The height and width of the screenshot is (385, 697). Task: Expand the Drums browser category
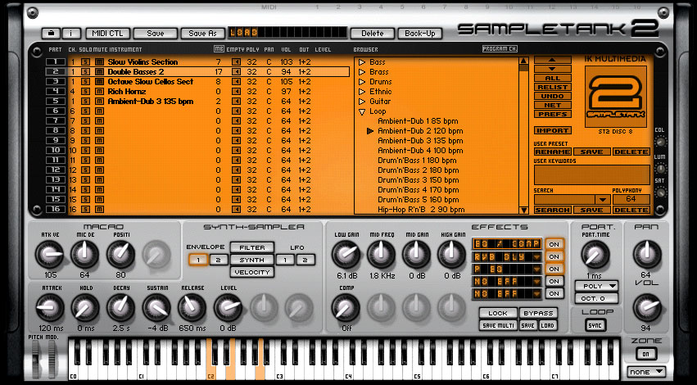point(362,82)
